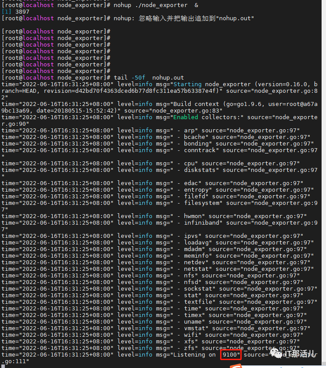Viewport: 326px width, 368px height.
Task: Click the "conntrack" collector name
Action: (200, 150)
